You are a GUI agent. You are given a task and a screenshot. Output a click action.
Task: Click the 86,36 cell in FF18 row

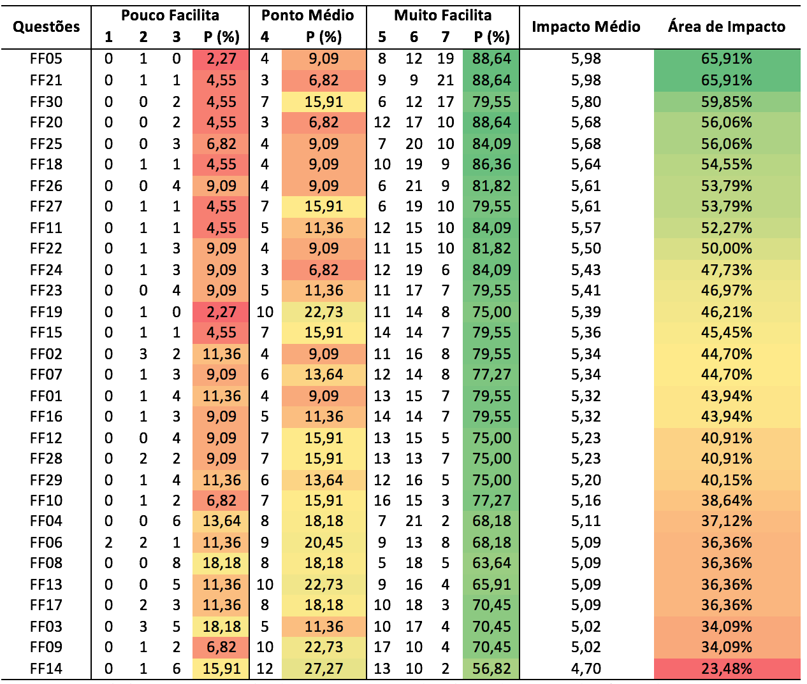(491, 164)
